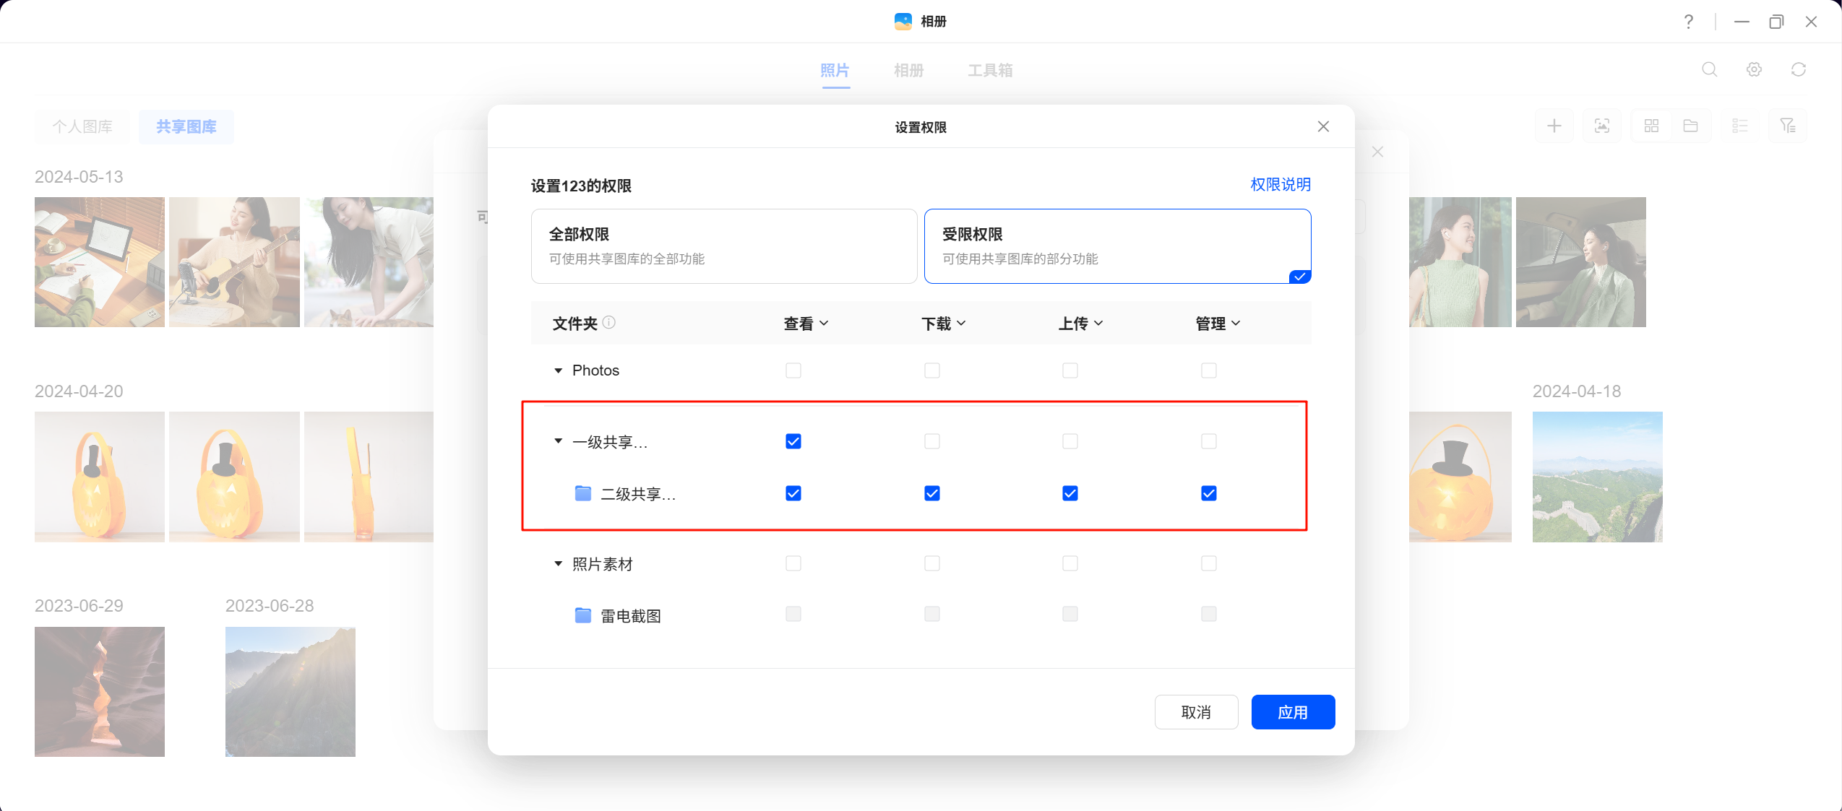The height and width of the screenshot is (811, 1842).
Task: Switch to the 工具箱 tab
Action: [x=990, y=70]
